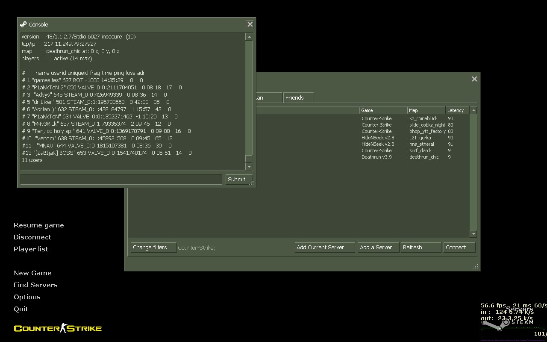Click the Venom player line in console
Image resolution: width=547 pixels, height=342 pixels.
97,138
